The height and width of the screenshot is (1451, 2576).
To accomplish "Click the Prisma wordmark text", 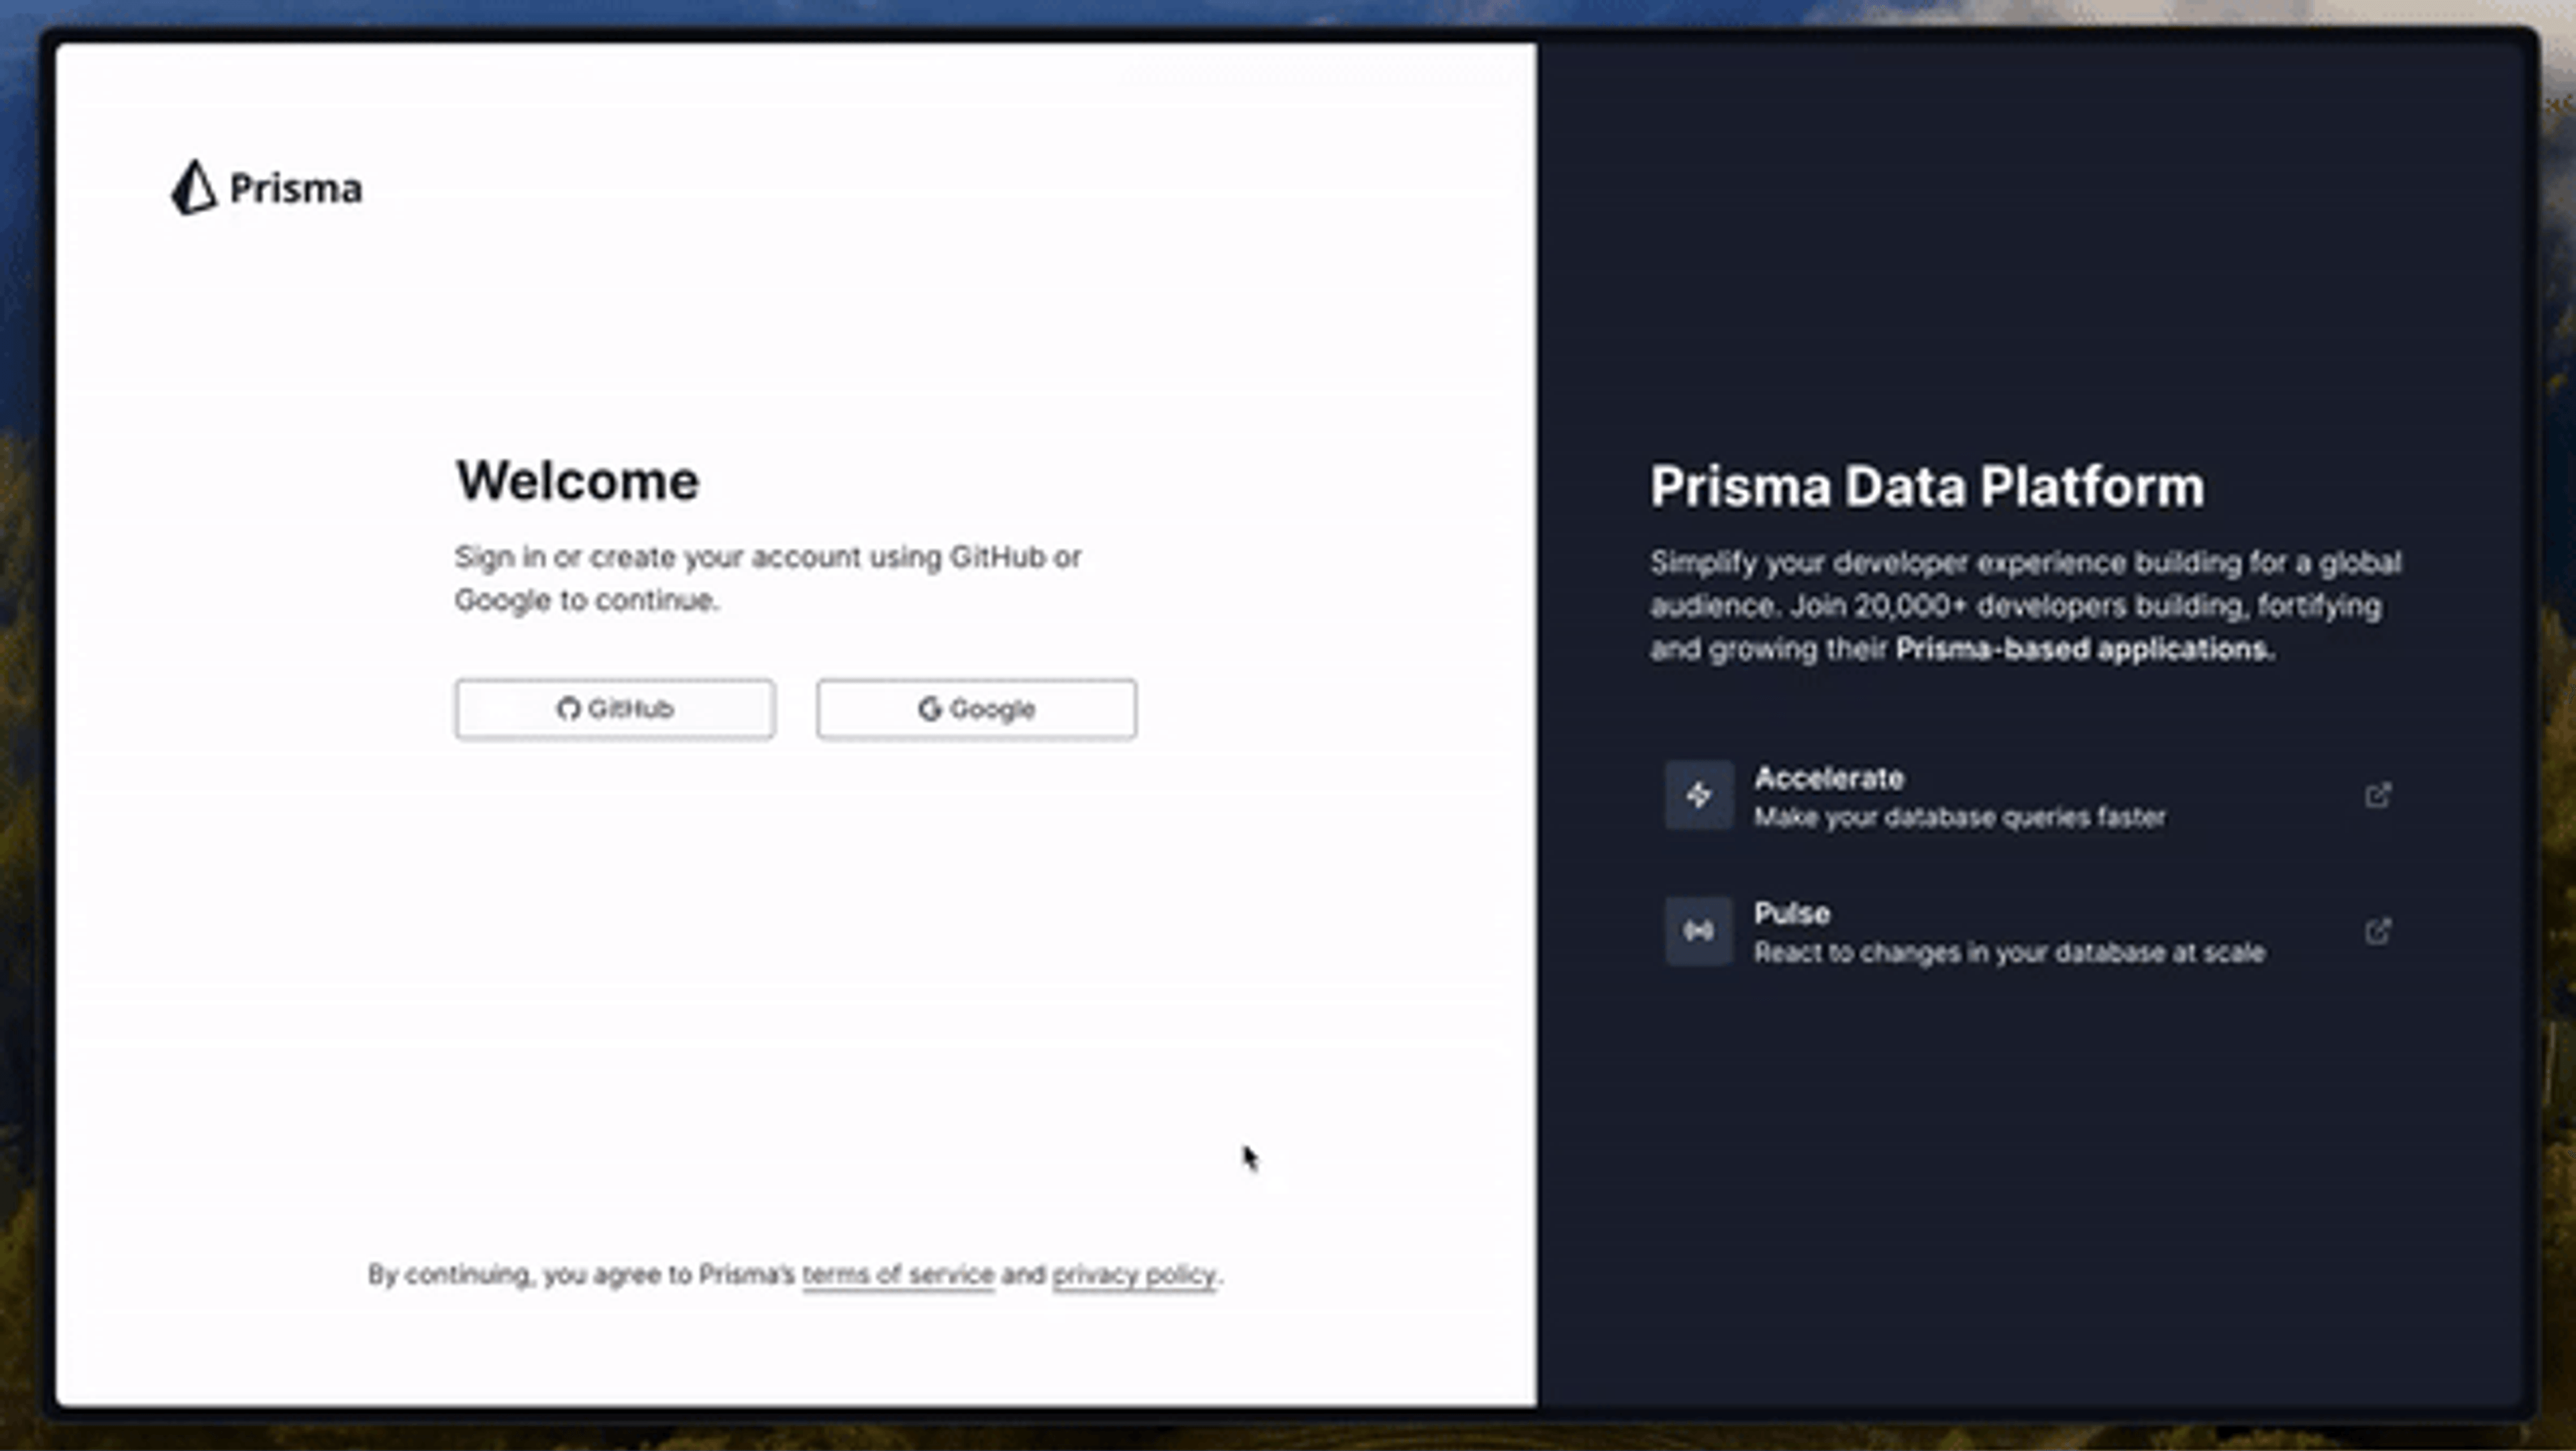I will 296,189.
